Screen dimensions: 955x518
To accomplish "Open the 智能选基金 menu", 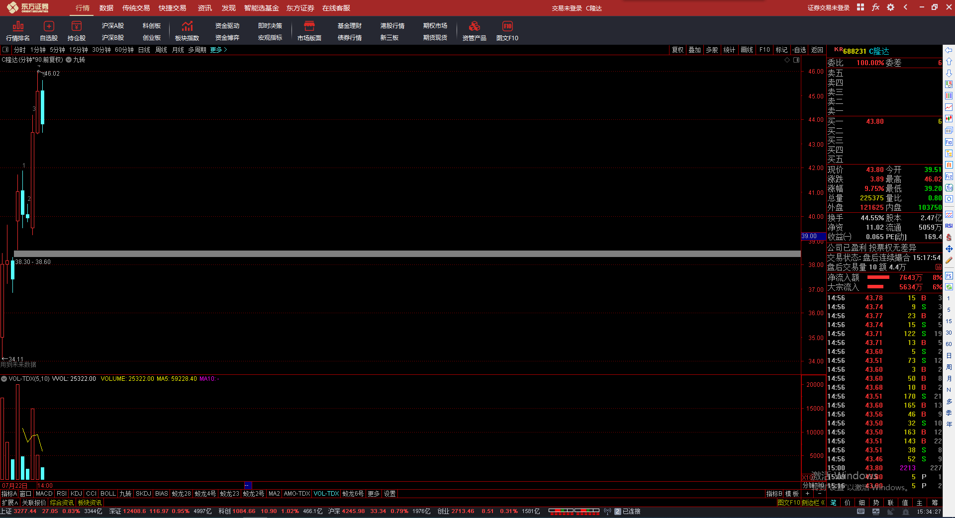I will 261,8.
